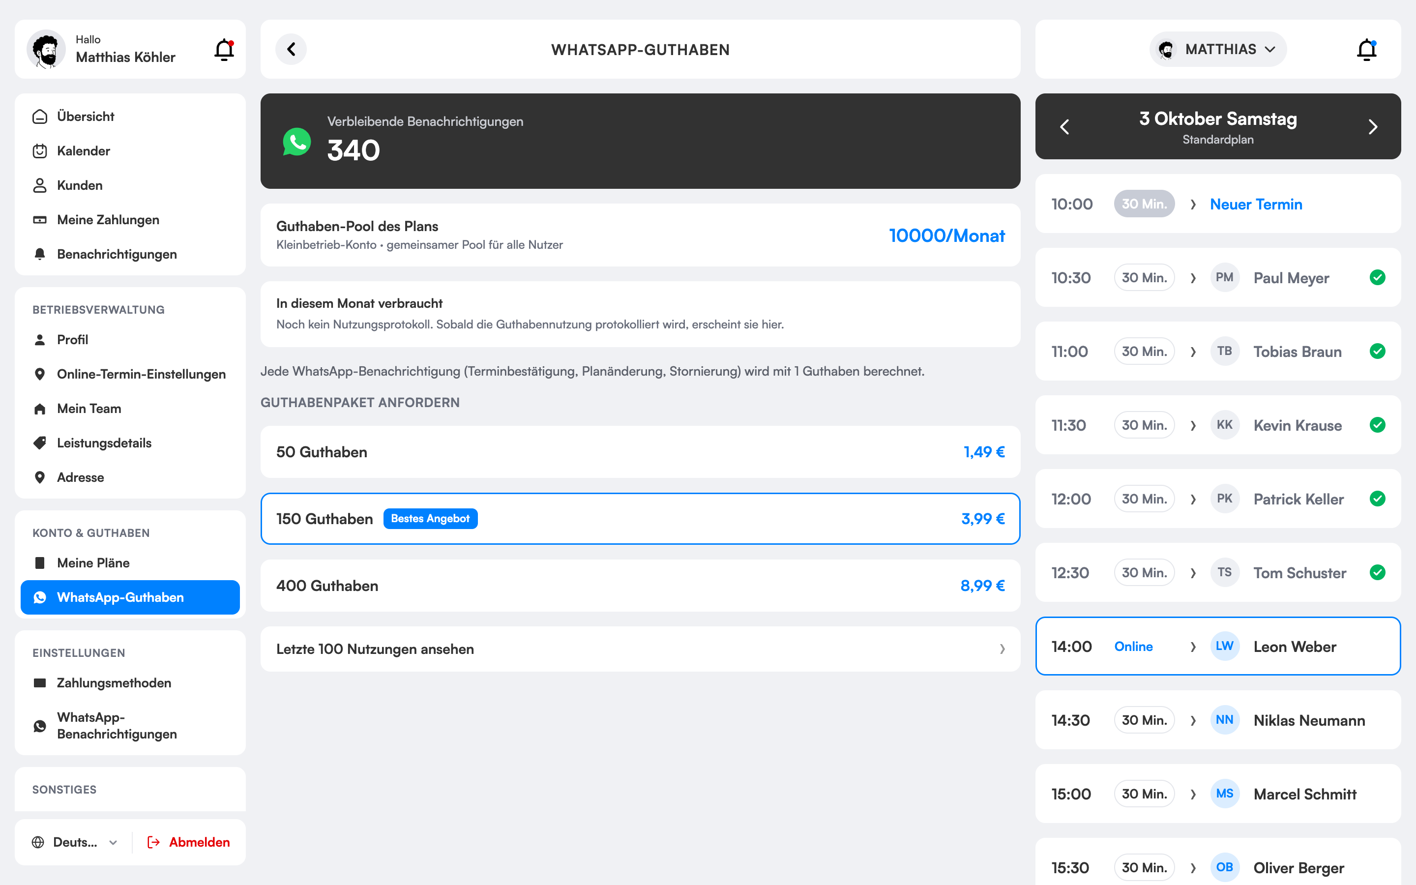Go to next day after 3 Oktober
The image size is (1416, 885).
(x=1373, y=127)
